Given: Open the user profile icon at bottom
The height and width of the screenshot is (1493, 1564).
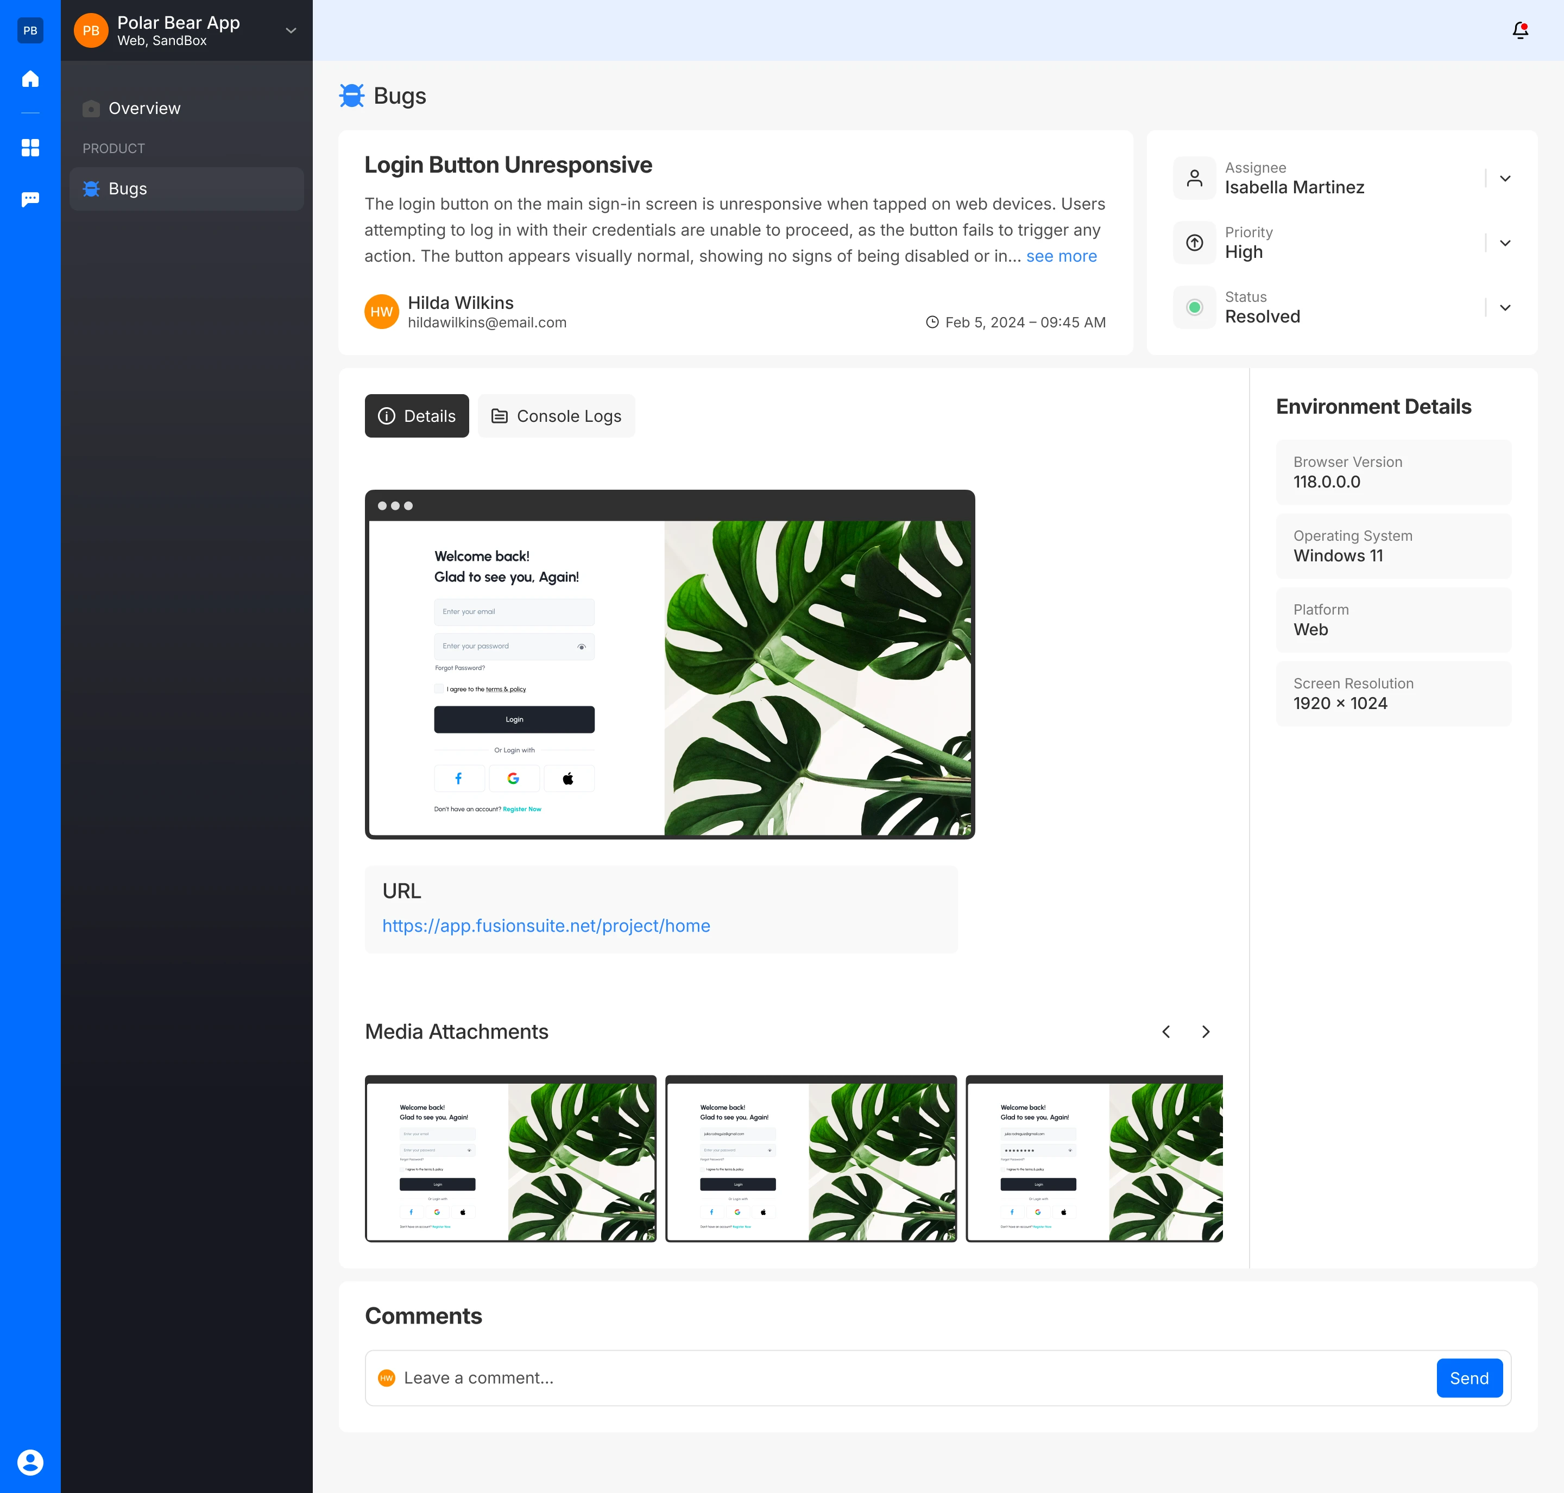Looking at the screenshot, I should (x=30, y=1462).
